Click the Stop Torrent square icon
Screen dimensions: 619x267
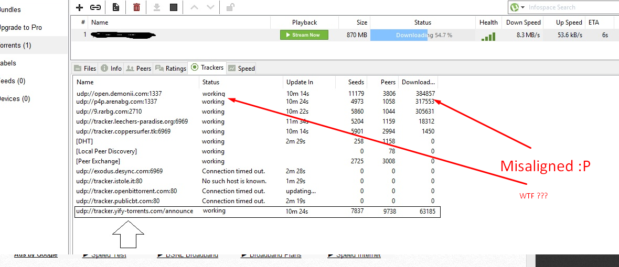174,7
